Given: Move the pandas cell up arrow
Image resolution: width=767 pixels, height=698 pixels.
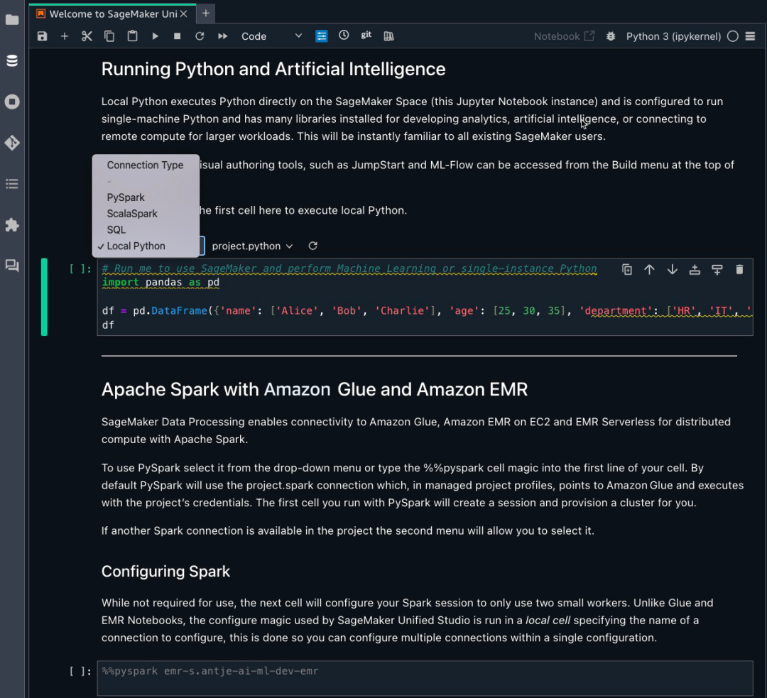Looking at the screenshot, I should pyautogui.click(x=649, y=270).
